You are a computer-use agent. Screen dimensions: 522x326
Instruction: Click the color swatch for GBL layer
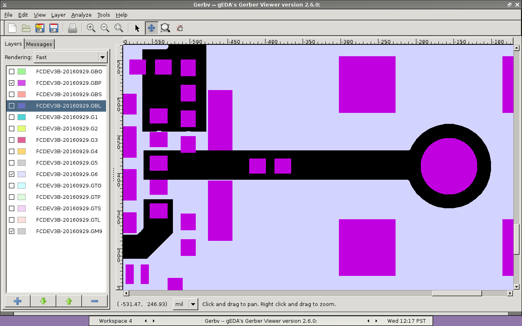[22, 106]
